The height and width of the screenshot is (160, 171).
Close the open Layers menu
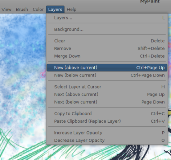click(x=55, y=9)
